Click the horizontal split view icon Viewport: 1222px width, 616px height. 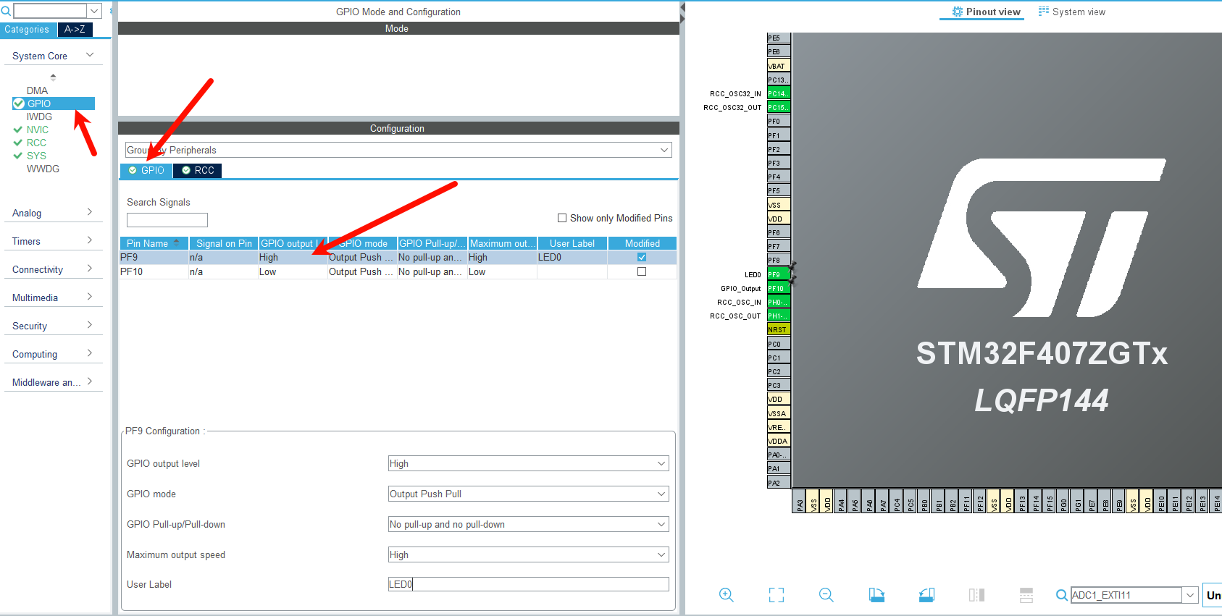[x=1026, y=595]
